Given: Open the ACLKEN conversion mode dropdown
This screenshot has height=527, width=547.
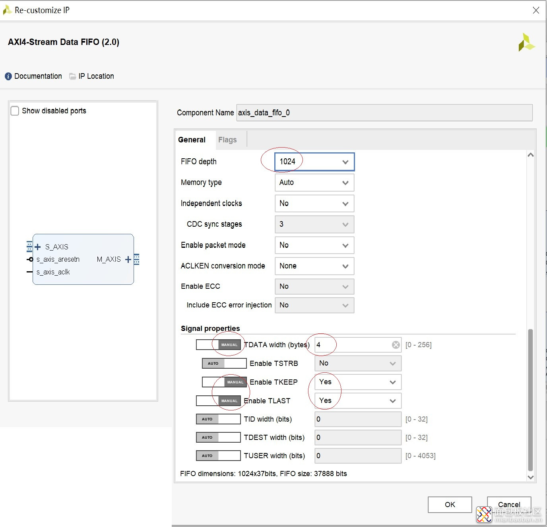Looking at the screenshot, I should pos(314,266).
